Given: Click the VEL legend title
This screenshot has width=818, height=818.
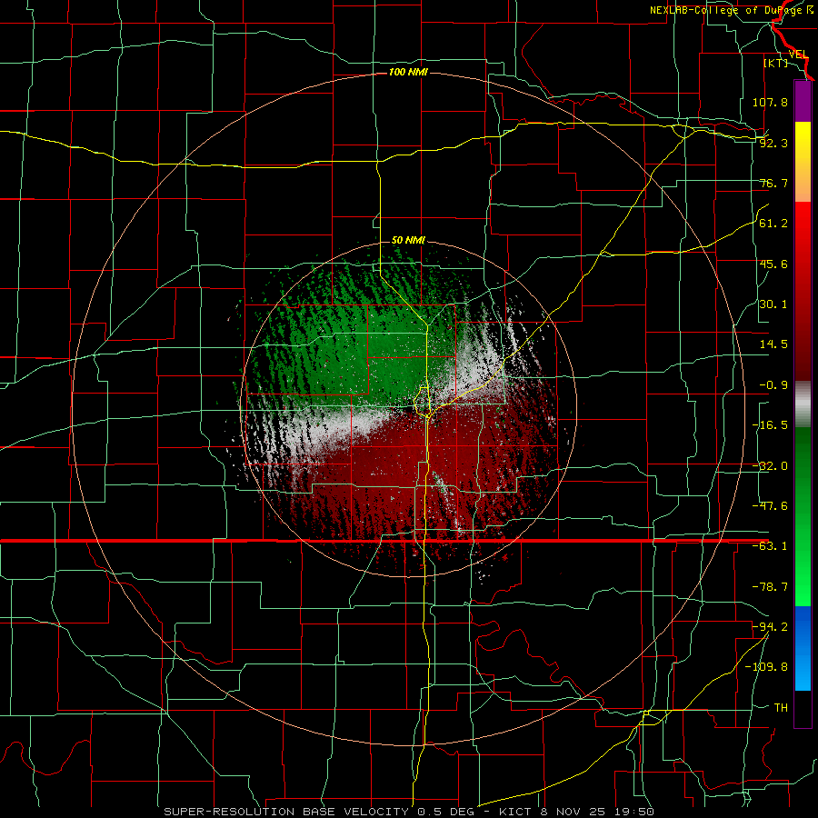Looking at the screenshot, I should click(x=799, y=55).
